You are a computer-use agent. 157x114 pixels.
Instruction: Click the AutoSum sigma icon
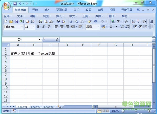[118, 21]
